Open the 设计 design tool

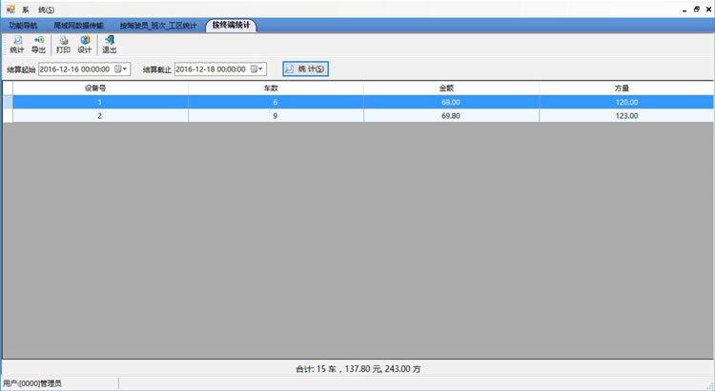tap(85, 44)
